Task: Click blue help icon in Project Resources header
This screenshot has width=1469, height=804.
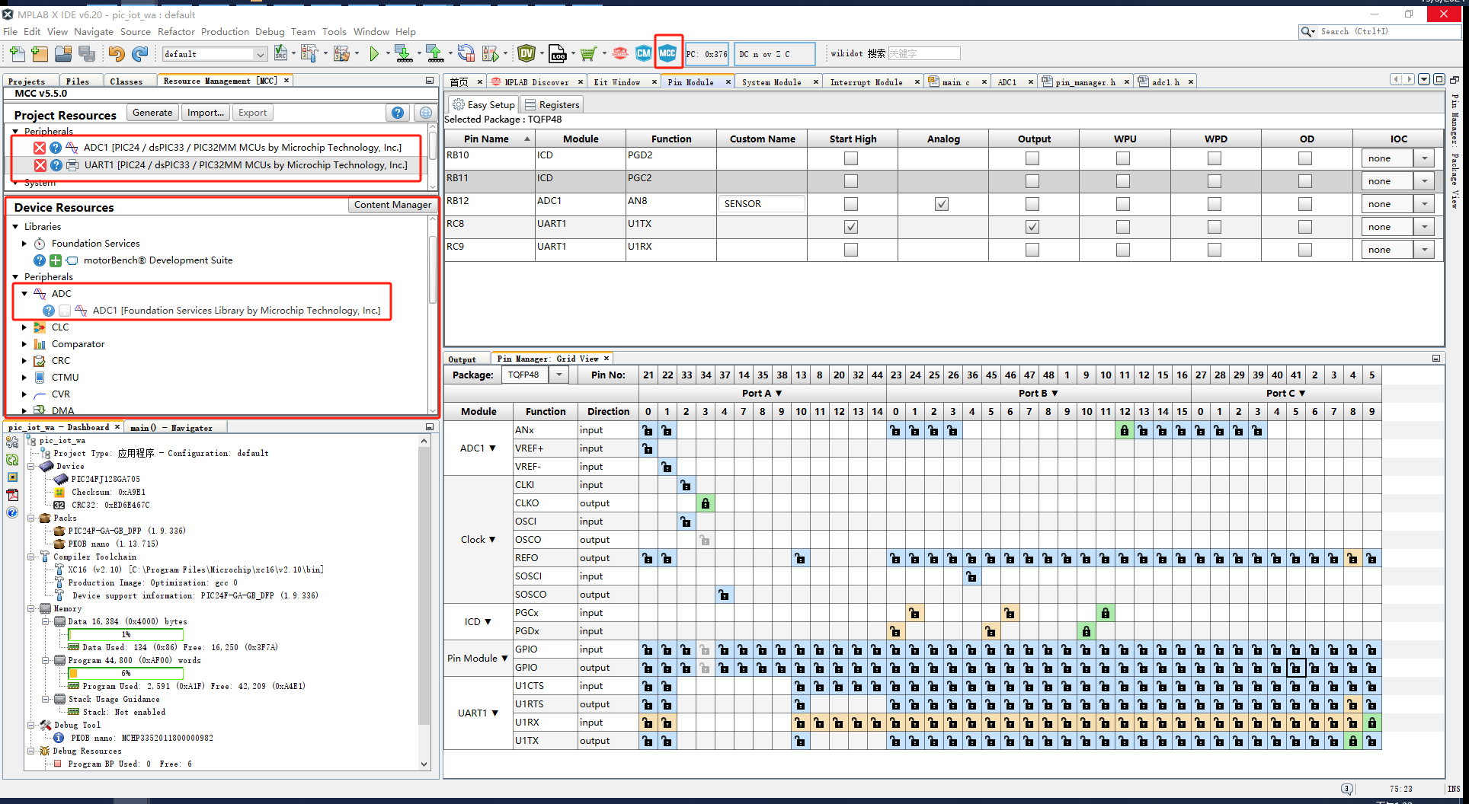Action: tap(398, 113)
